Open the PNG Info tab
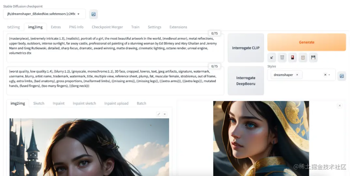 (76, 27)
